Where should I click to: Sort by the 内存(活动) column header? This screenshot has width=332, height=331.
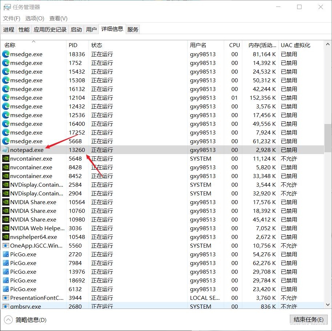260,45
